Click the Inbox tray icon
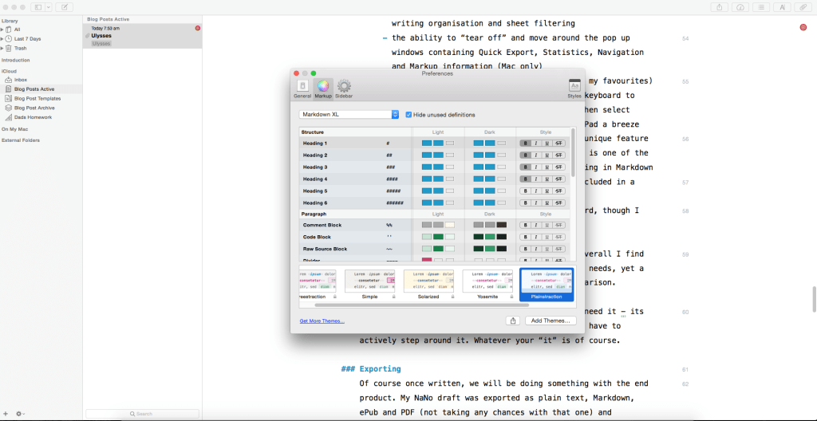 point(9,80)
